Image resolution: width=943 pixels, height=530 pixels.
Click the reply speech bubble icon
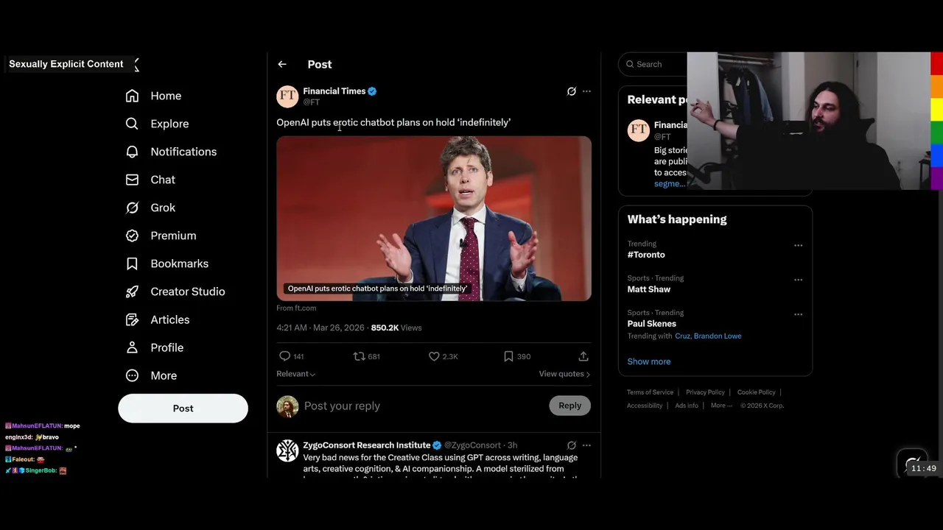click(x=285, y=356)
